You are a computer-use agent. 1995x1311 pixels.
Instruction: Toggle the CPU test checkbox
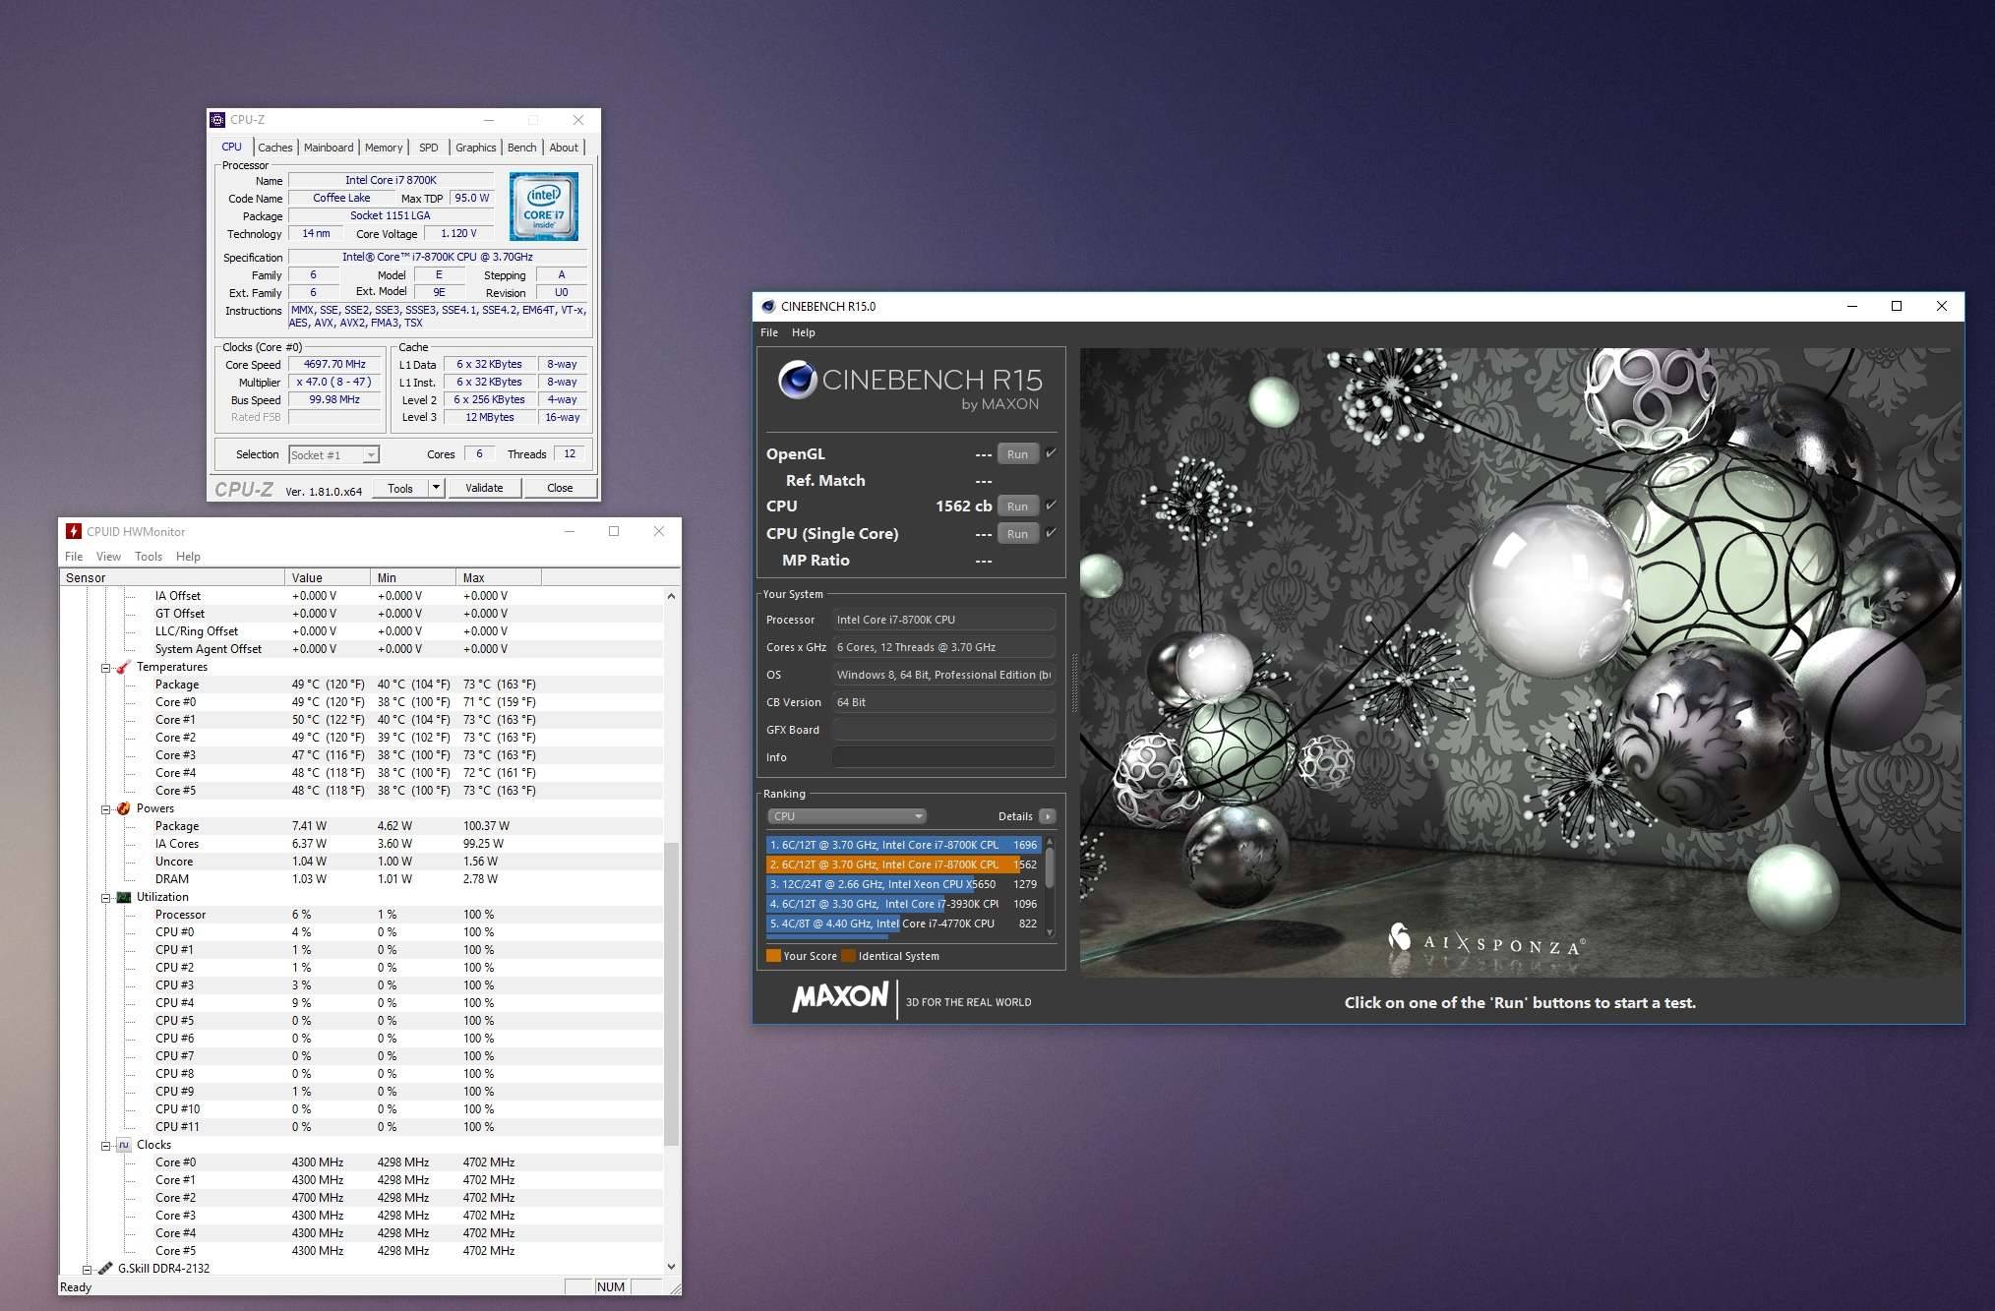(1051, 506)
